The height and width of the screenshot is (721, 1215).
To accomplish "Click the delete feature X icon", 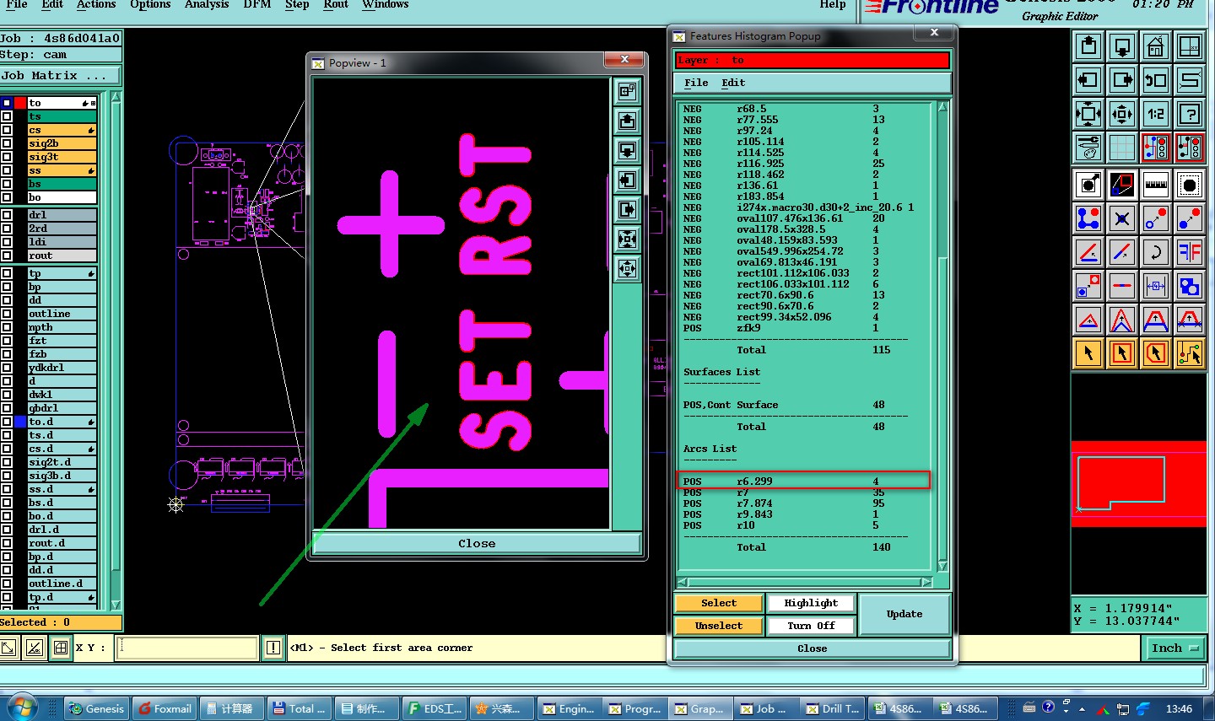I will 1122,218.
